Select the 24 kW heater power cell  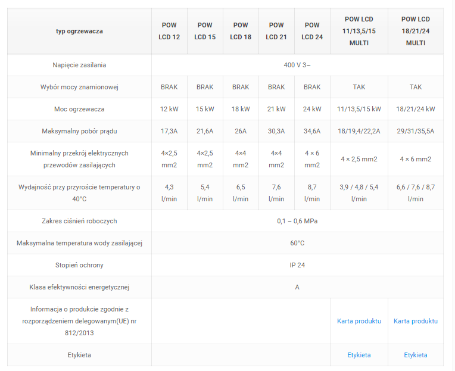point(312,109)
